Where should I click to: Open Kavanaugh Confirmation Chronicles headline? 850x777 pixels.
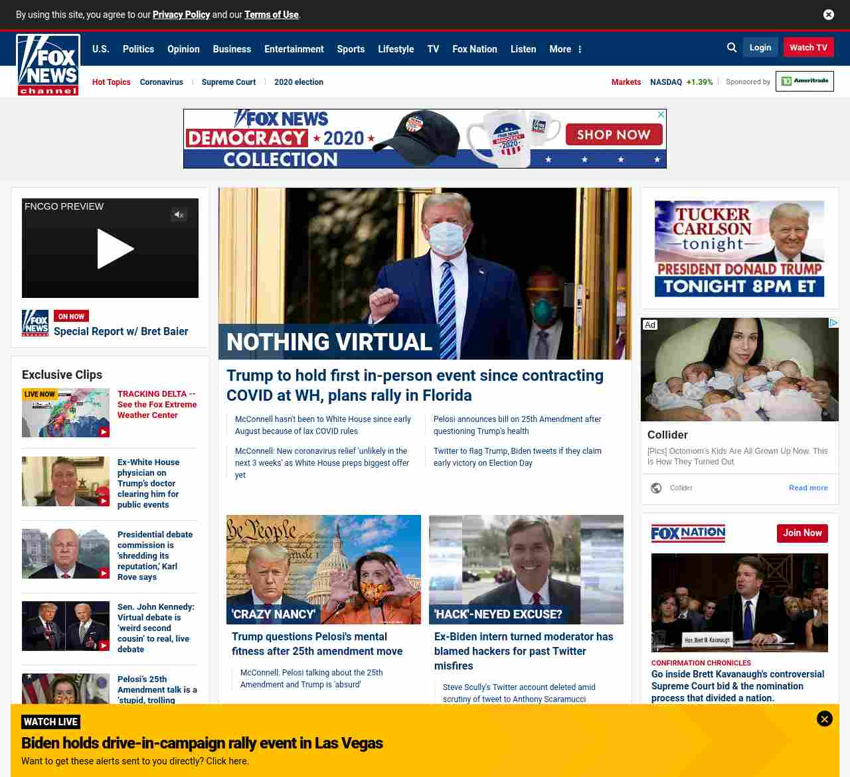pyautogui.click(x=738, y=686)
